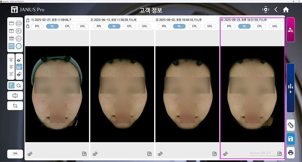Image resolution: width=302 pixels, height=162 pixels.
Task: Open the ruler measurement tool
Action: point(291,125)
